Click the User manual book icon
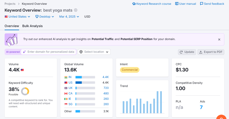The width and height of the screenshot is (229, 119). pyautogui.click(x=177, y=4)
